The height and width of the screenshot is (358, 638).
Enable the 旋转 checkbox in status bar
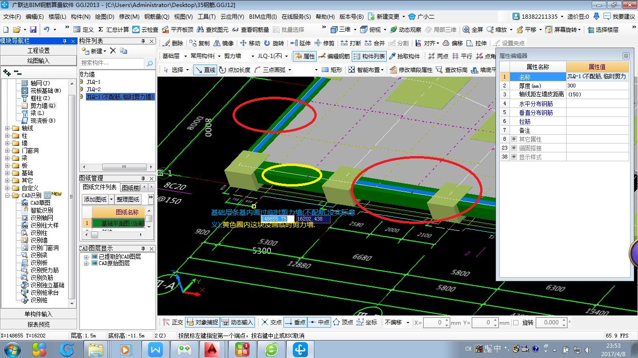click(x=516, y=322)
